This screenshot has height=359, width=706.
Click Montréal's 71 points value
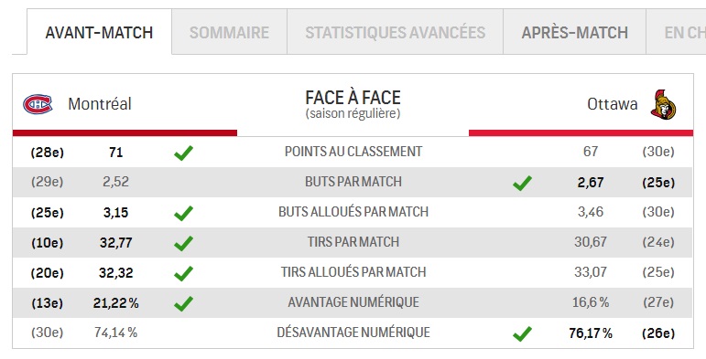pyautogui.click(x=115, y=153)
